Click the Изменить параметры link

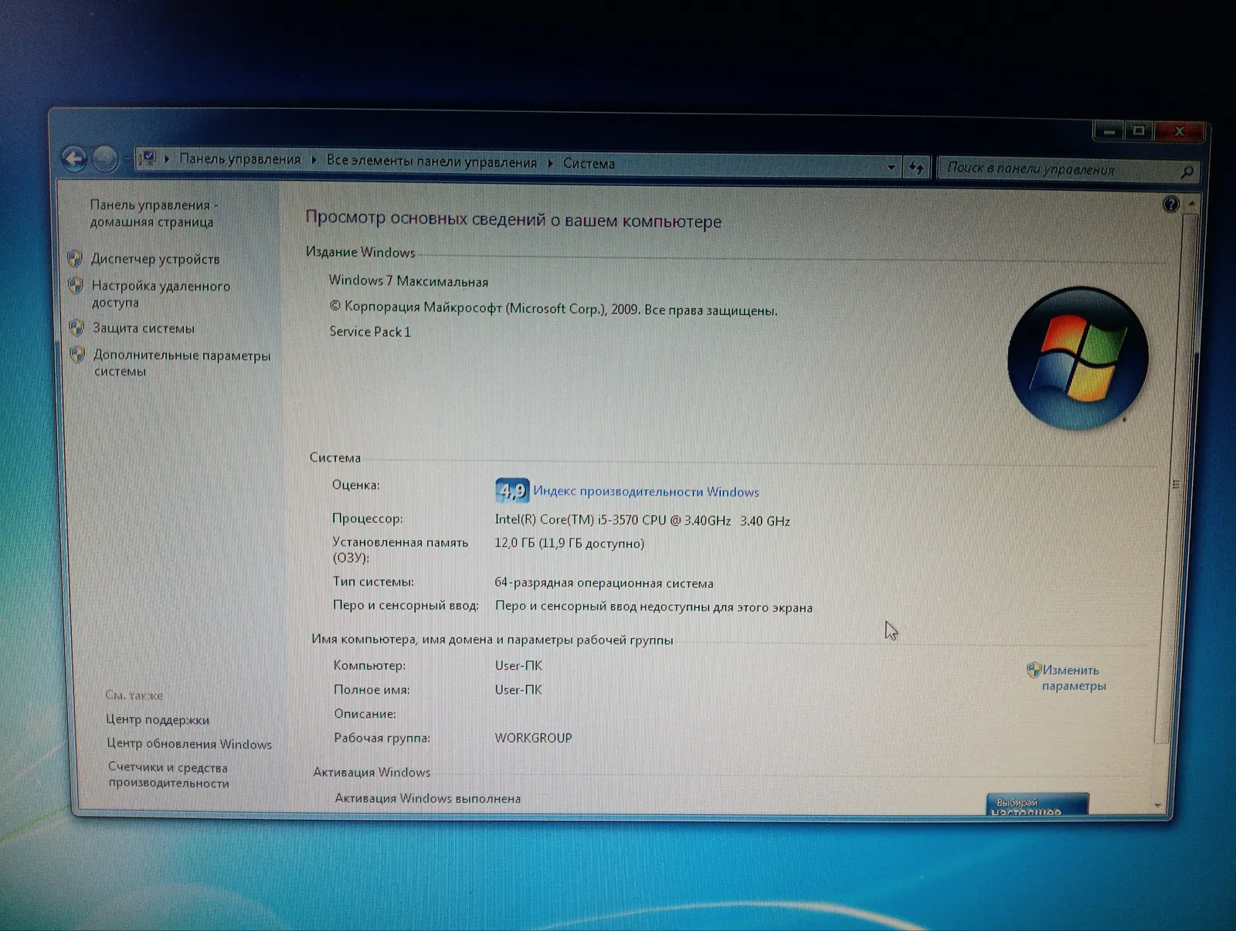click(1074, 678)
